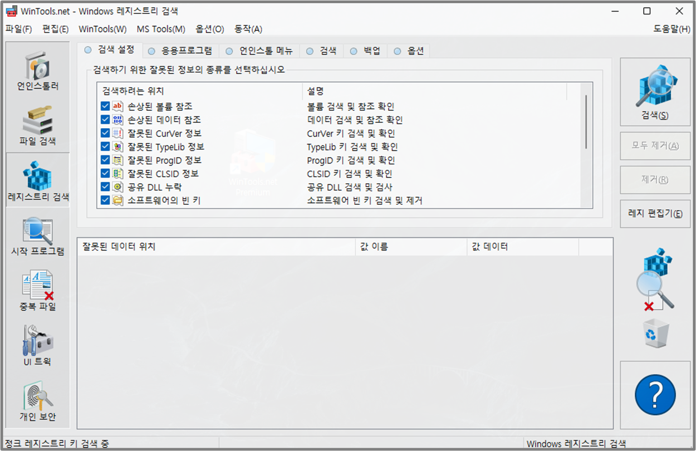Select the 레지스트리 검색 sidebar tool
Image resolution: width=696 pixels, height=451 pixels.
pyautogui.click(x=38, y=180)
